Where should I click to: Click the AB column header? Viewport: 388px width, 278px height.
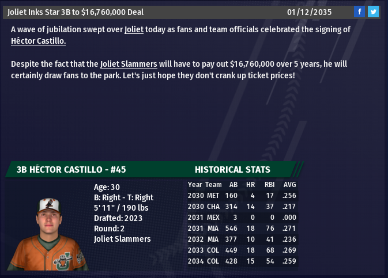233,185
